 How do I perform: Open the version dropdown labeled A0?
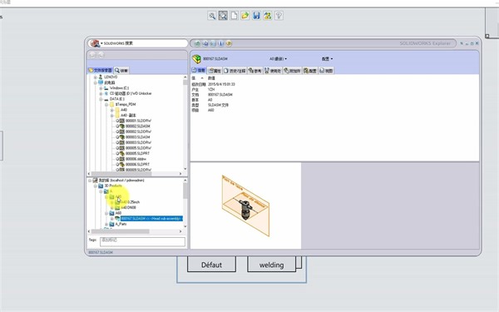(278, 59)
